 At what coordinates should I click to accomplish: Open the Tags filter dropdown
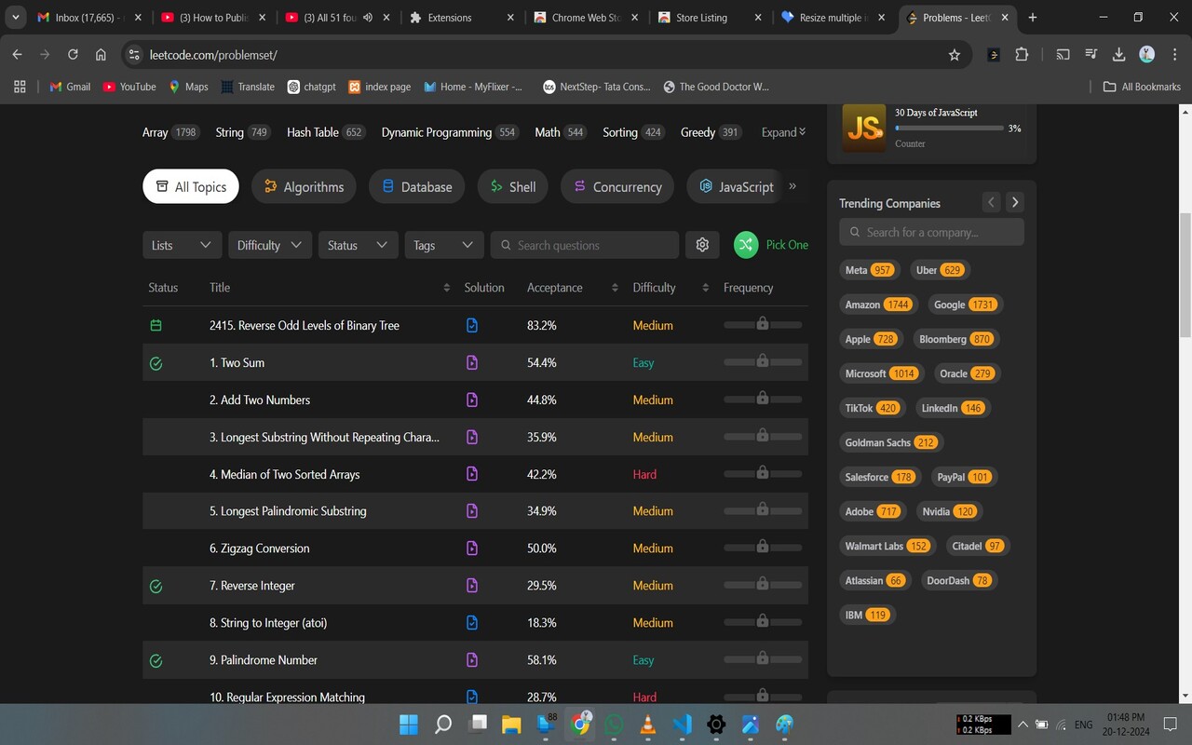pyautogui.click(x=443, y=244)
